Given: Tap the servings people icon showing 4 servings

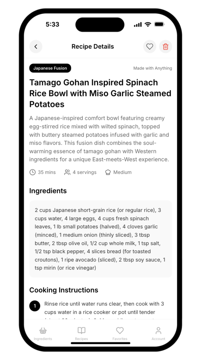Looking at the screenshot, I should coord(67,172).
